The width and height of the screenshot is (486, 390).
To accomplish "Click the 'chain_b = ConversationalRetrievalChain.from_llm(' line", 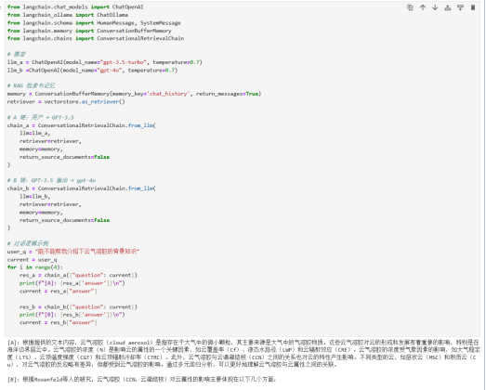I will click(82, 188).
